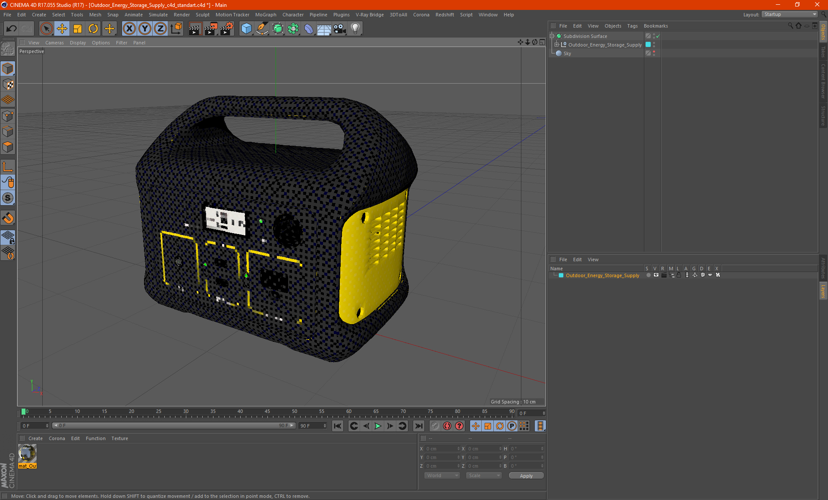
Task: Activate the Scale tool in top toolbar
Action: pos(78,29)
